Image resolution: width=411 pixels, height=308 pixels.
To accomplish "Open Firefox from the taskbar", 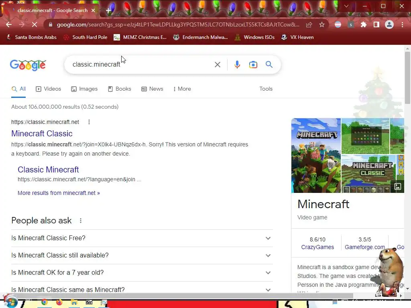I will coord(59,302).
